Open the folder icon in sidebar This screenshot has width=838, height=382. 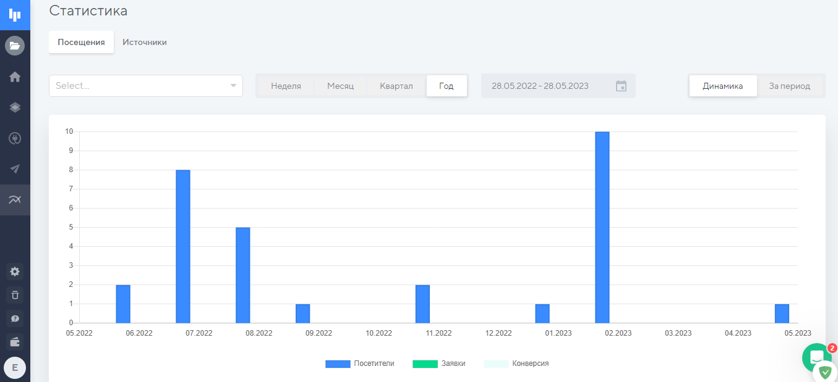point(15,46)
